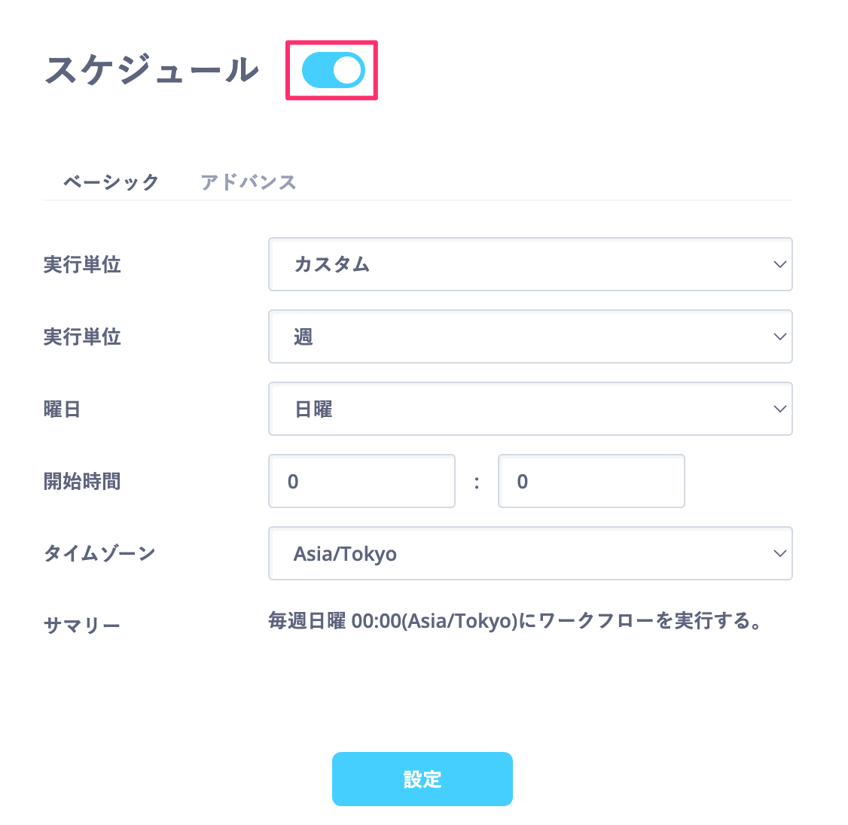Click the chevron icon on the 週 dropdown

pyautogui.click(x=779, y=336)
